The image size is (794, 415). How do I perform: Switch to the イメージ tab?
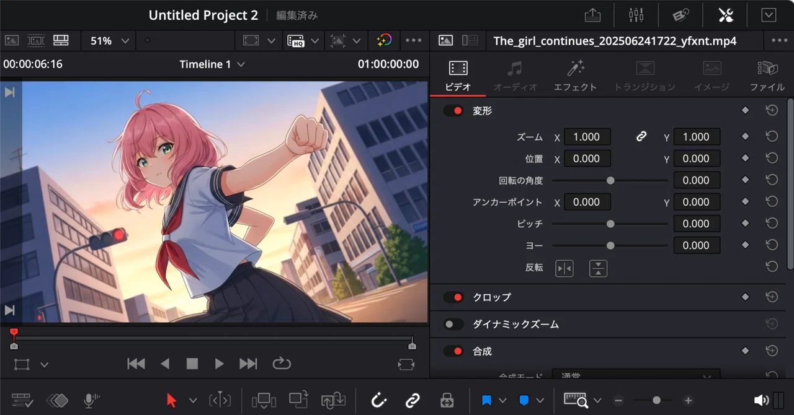point(711,76)
